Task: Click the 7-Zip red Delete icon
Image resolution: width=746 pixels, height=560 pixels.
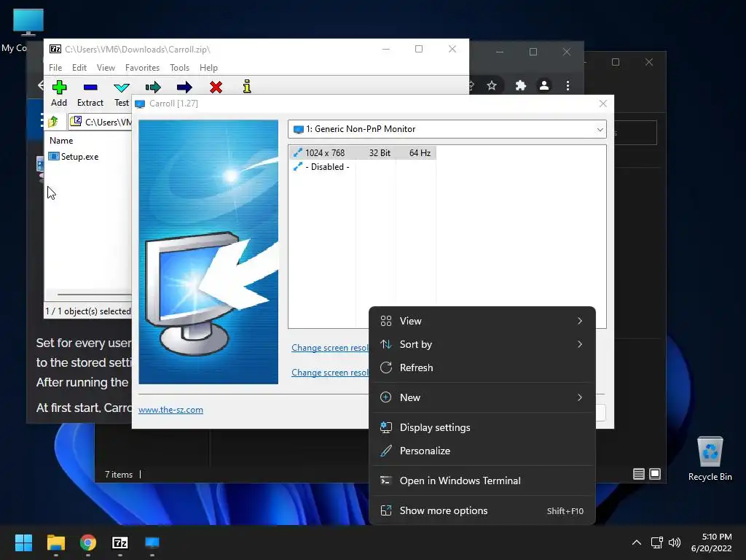Action: point(216,87)
